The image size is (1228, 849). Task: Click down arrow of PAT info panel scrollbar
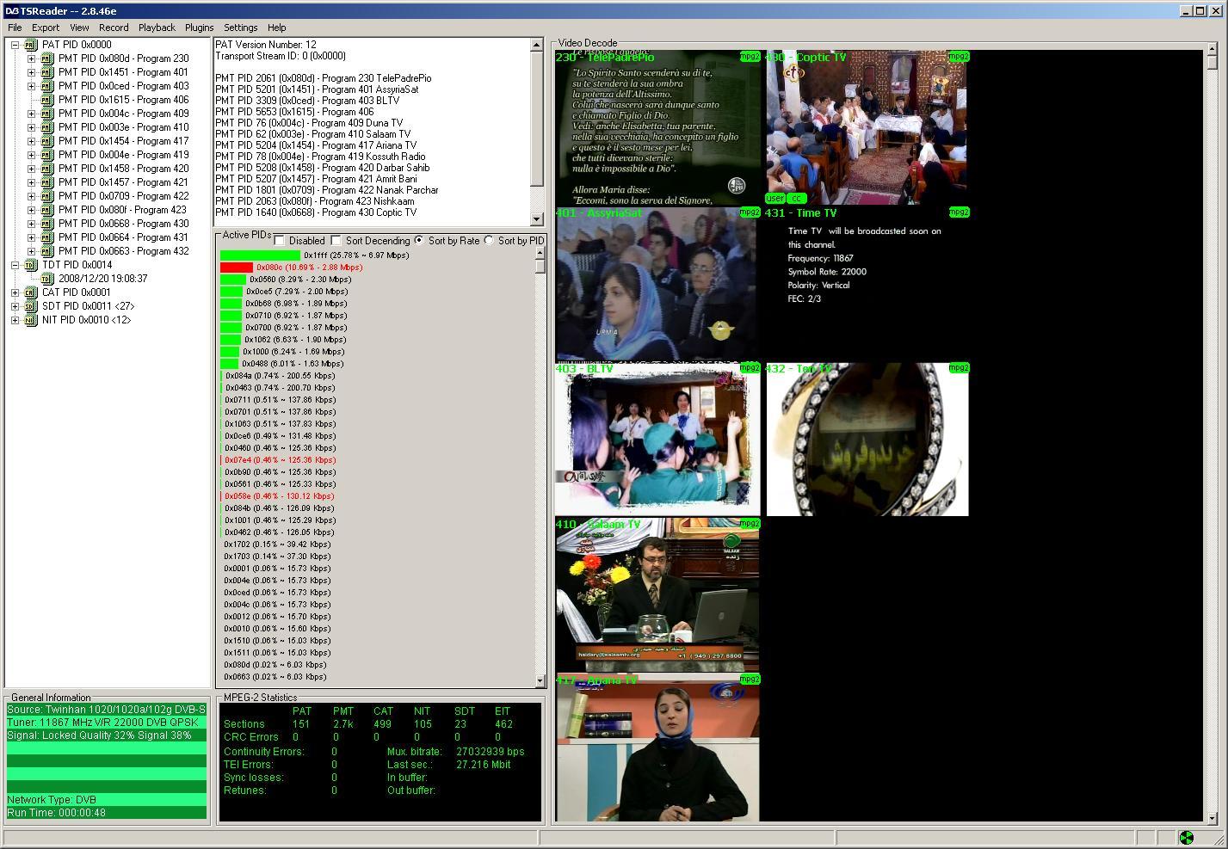tap(538, 219)
